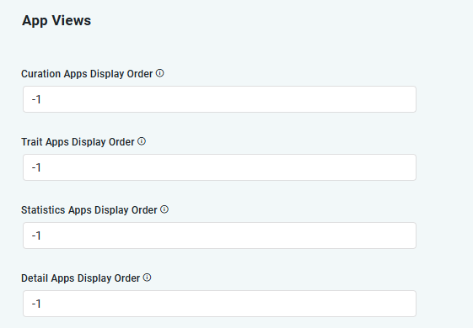Click the word Statistics in the third label

[x=43, y=210]
